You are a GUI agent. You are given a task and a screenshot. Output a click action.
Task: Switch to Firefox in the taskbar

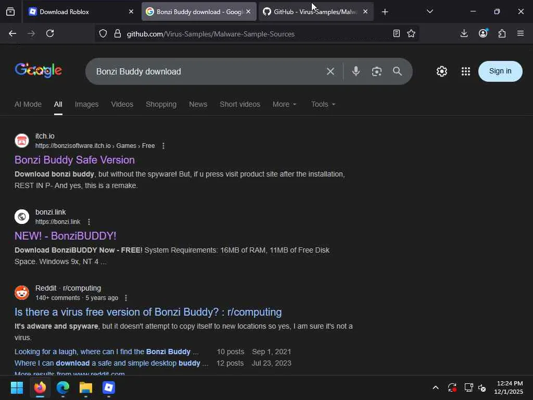[40, 387]
